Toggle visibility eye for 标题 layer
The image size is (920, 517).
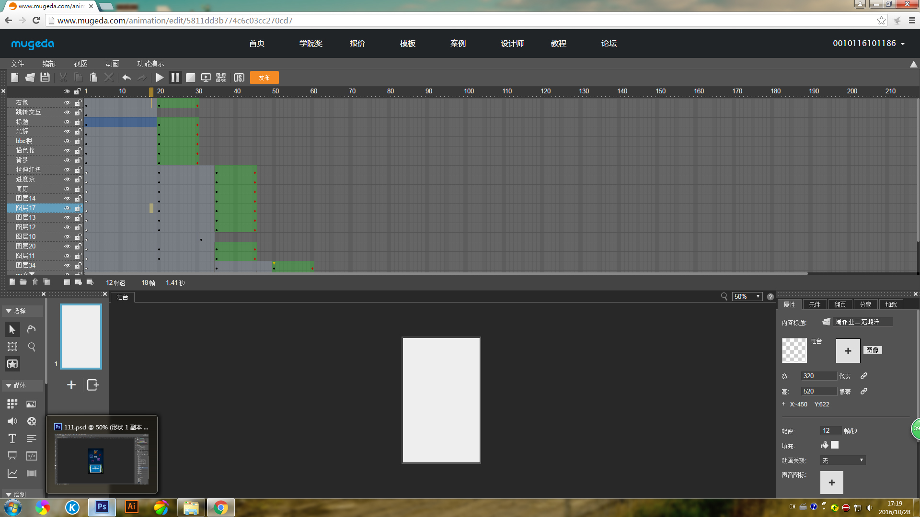point(67,122)
